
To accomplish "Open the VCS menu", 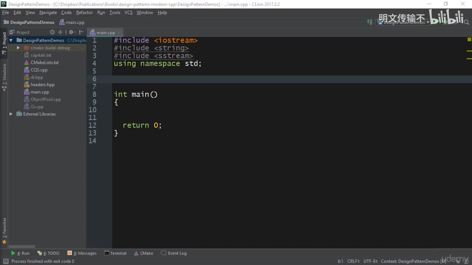I will point(128,13).
